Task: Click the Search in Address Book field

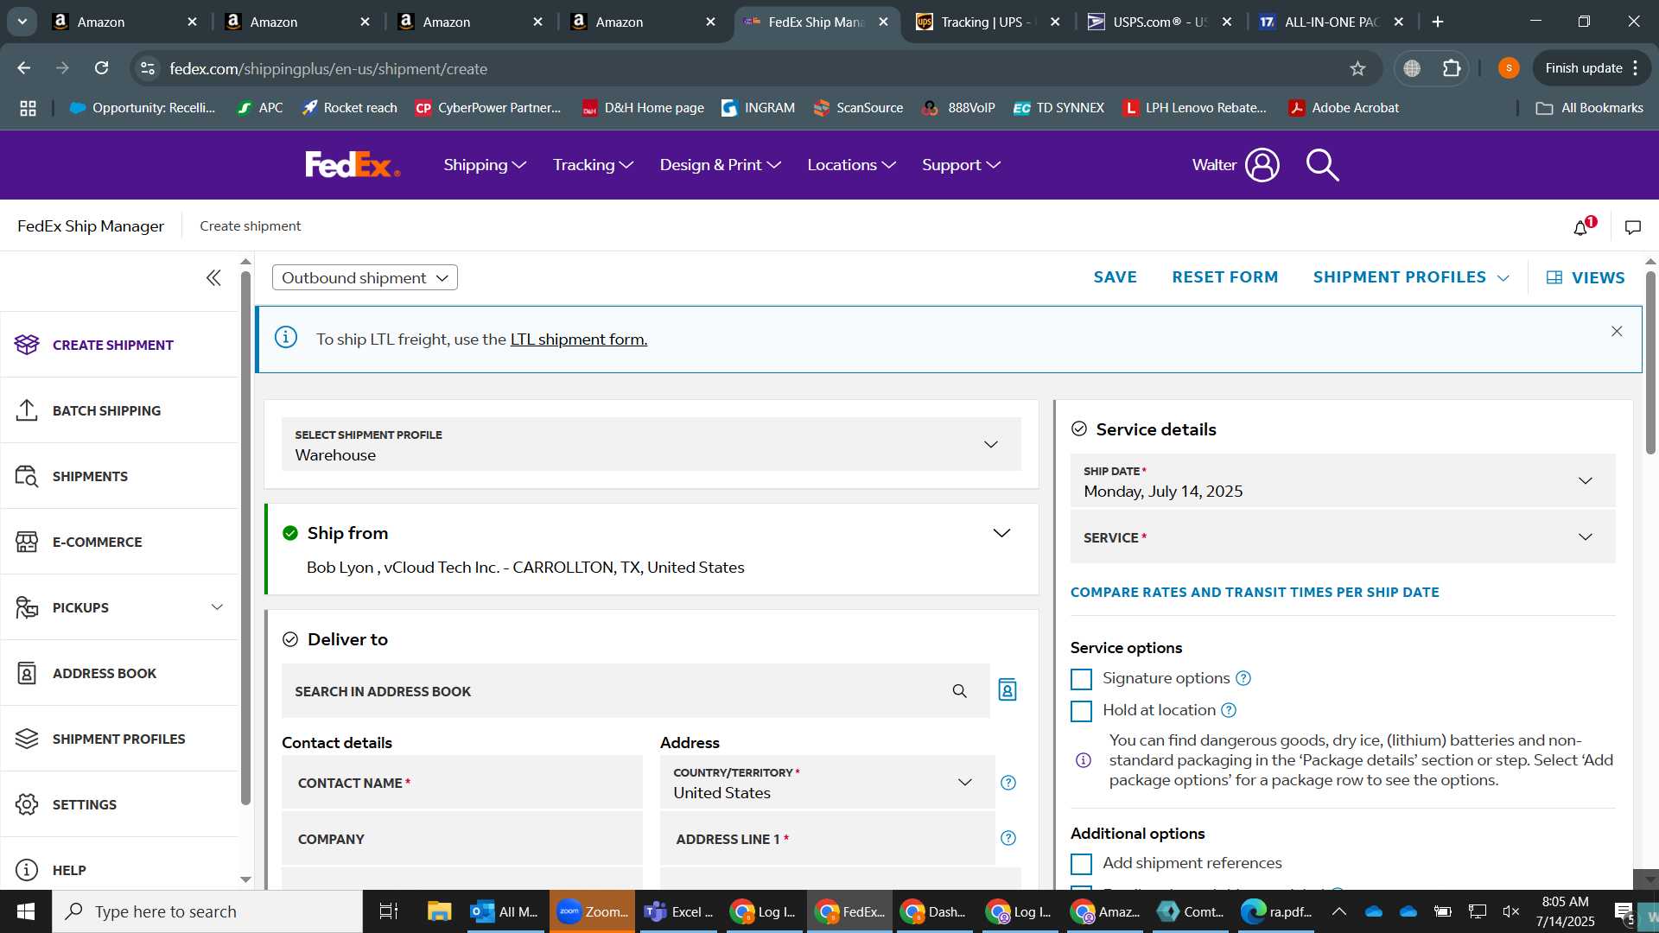Action: tap(635, 691)
